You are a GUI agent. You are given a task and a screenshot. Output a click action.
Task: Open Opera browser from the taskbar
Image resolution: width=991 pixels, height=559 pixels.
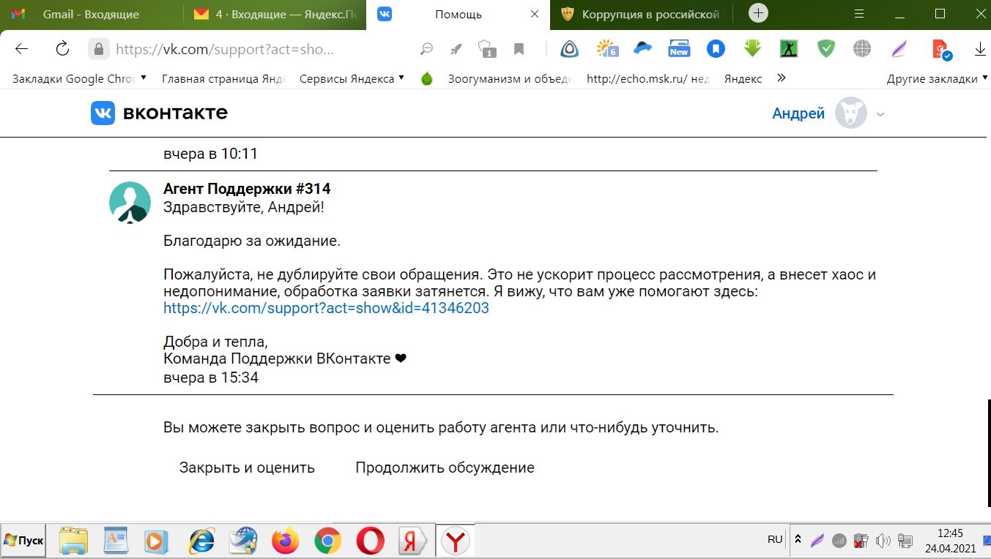click(x=370, y=541)
